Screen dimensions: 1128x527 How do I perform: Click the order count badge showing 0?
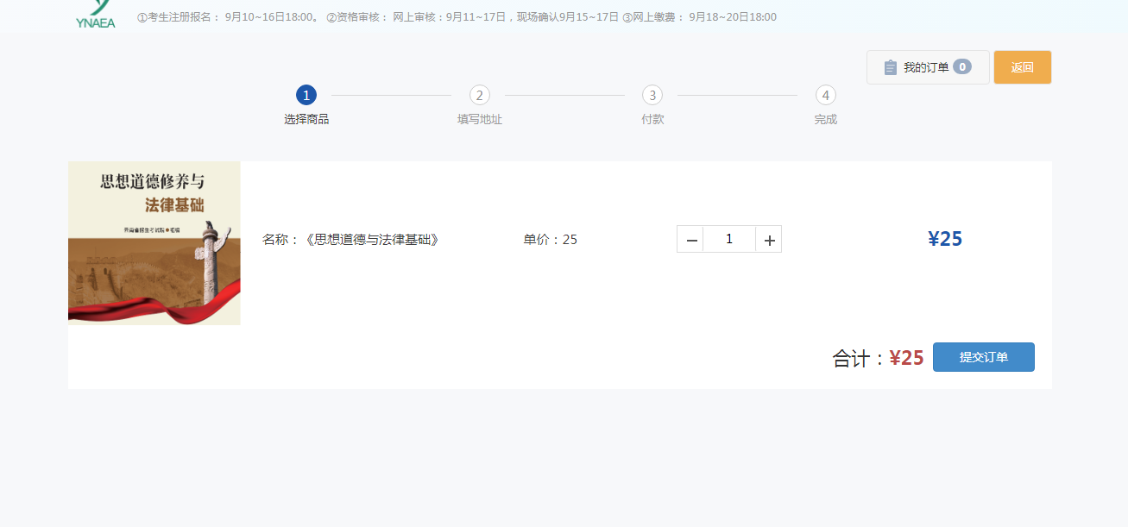pyautogui.click(x=962, y=66)
